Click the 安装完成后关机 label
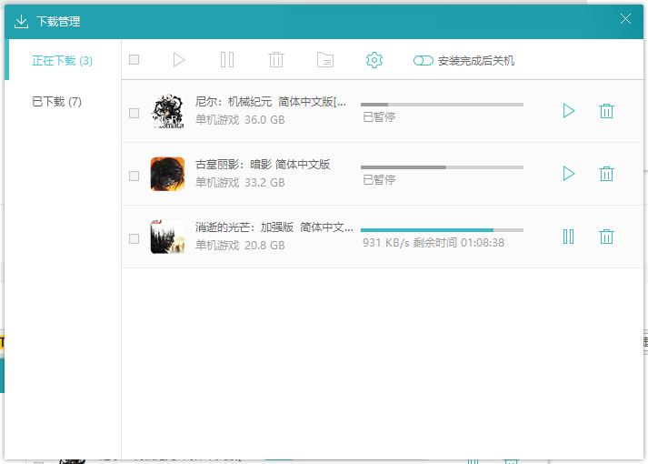The image size is (648, 464). 476,61
